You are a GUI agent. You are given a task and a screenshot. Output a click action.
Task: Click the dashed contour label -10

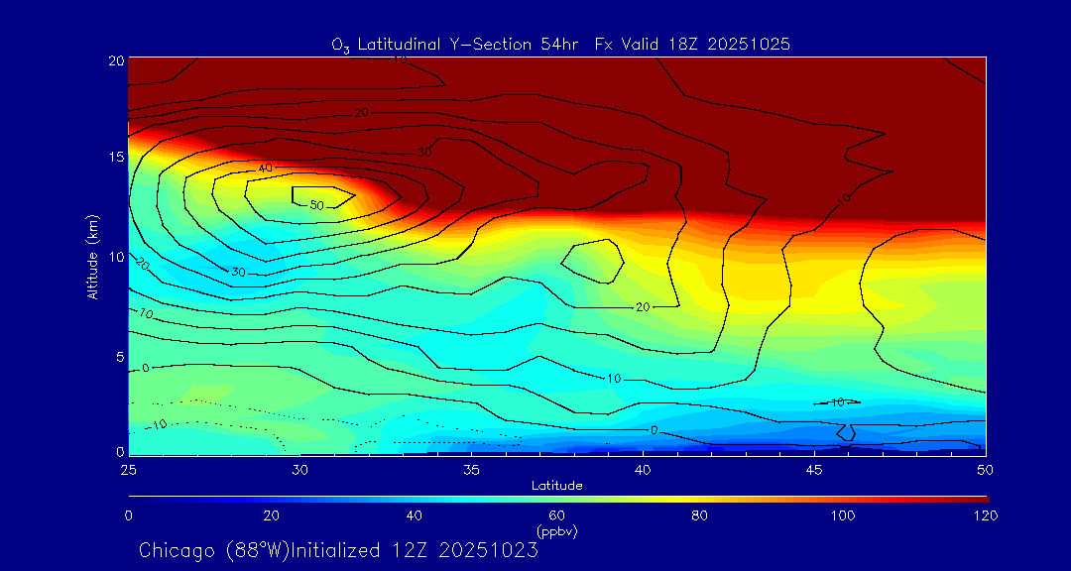pos(159,424)
